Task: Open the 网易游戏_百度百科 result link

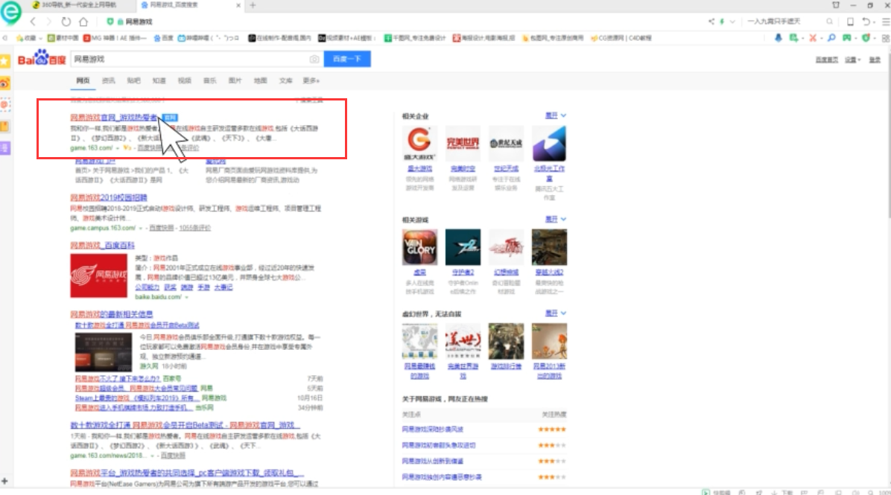Action: 102,245
